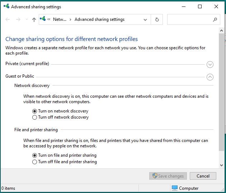This screenshot has height=193, width=226.
Task: Click the File and printer sharing heading
Action: [36, 130]
